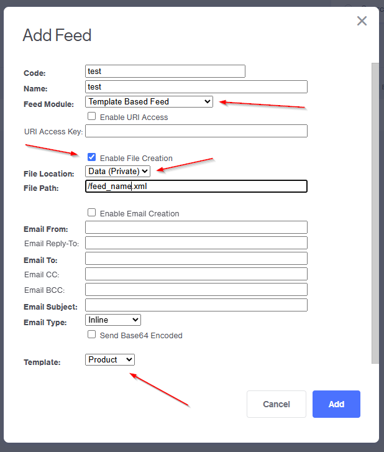Image resolution: width=384 pixels, height=452 pixels.
Task: Choose a Template from dropdown
Action: coord(110,359)
